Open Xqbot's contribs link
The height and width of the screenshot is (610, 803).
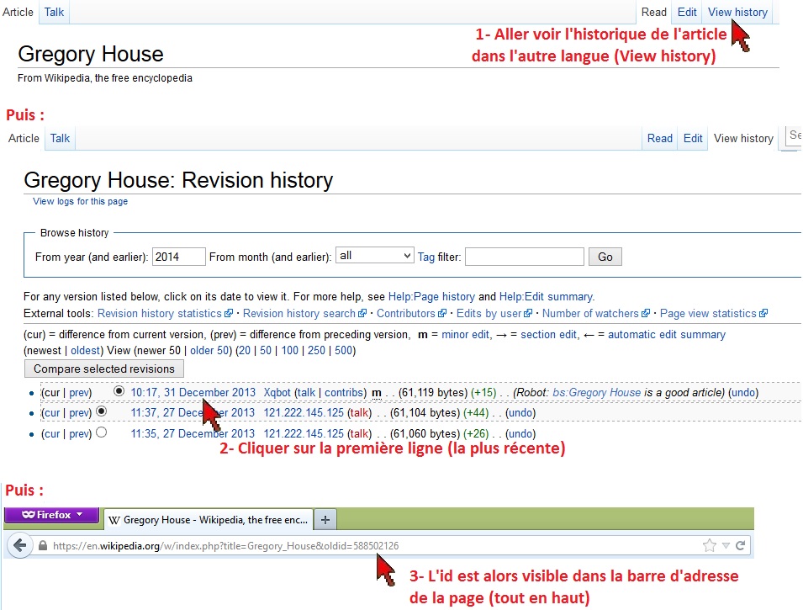[x=344, y=392]
